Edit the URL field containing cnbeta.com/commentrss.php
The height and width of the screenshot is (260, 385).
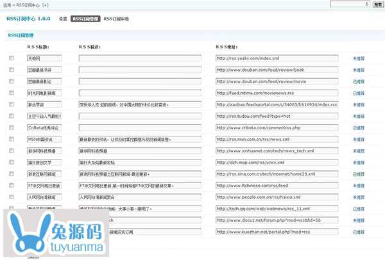(277, 127)
